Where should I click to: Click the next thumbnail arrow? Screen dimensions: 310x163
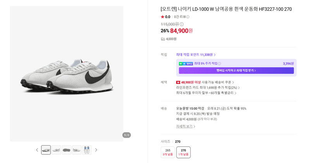[96, 150]
